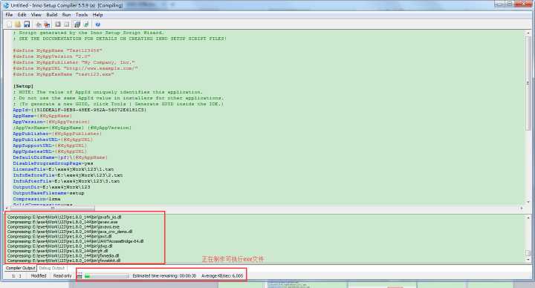Screen dimensions: 535x288
Task: Click the InfoAfterFile= script line
Action: 66,181
